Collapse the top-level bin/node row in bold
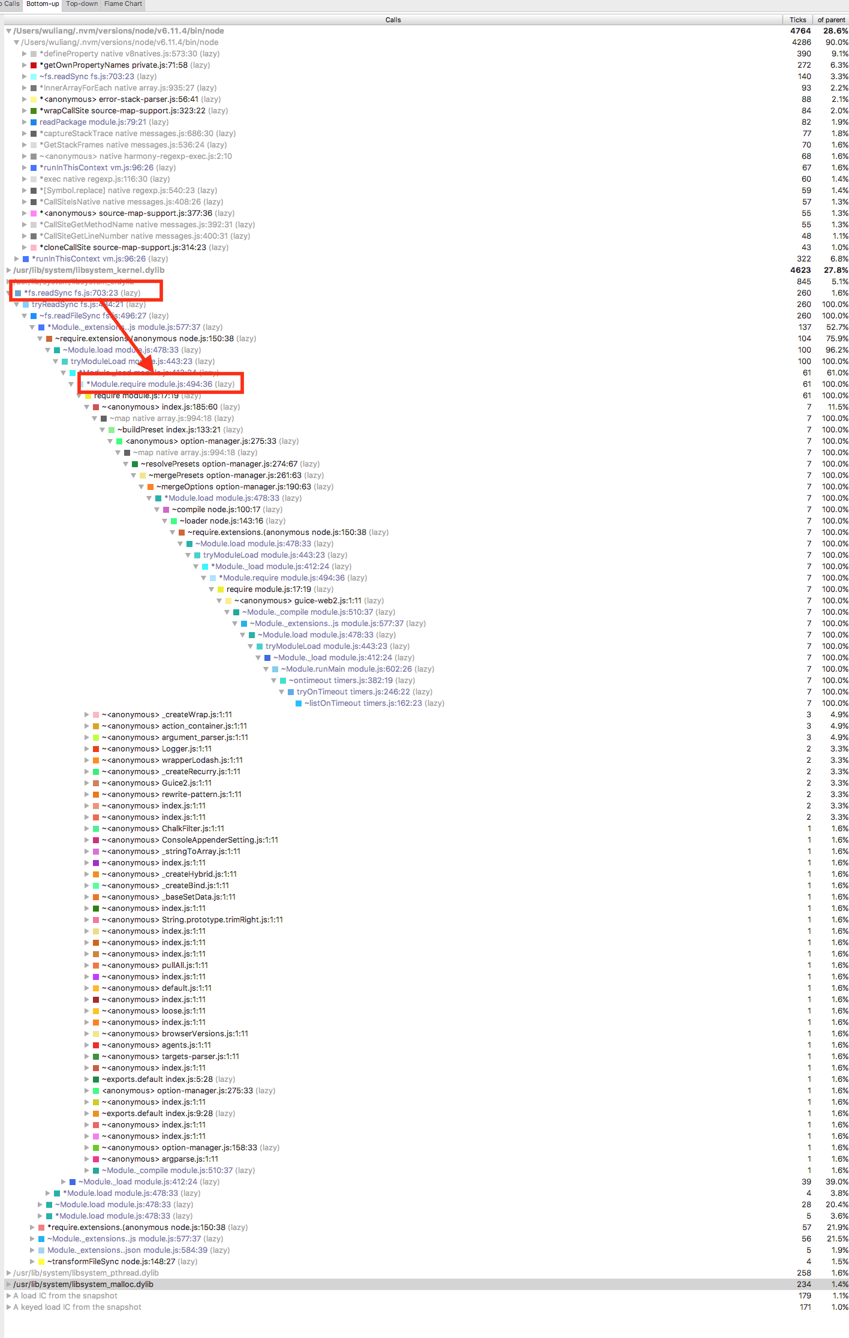This screenshot has width=849, height=1338. (8, 31)
